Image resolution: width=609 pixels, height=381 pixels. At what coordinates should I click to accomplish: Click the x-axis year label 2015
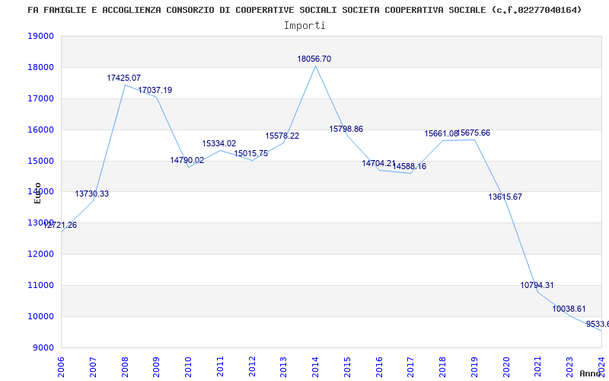pos(348,367)
